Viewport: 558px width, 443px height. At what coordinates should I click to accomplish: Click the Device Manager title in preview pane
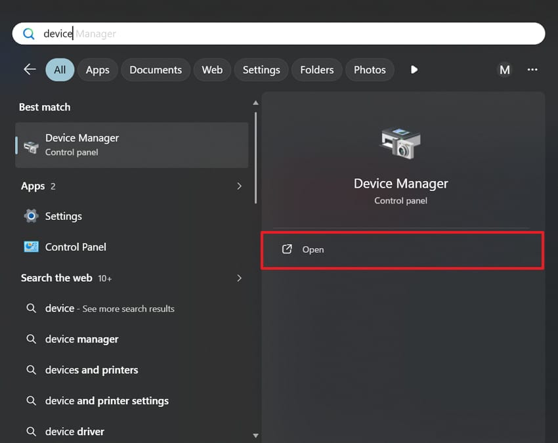pyautogui.click(x=400, y=184)
